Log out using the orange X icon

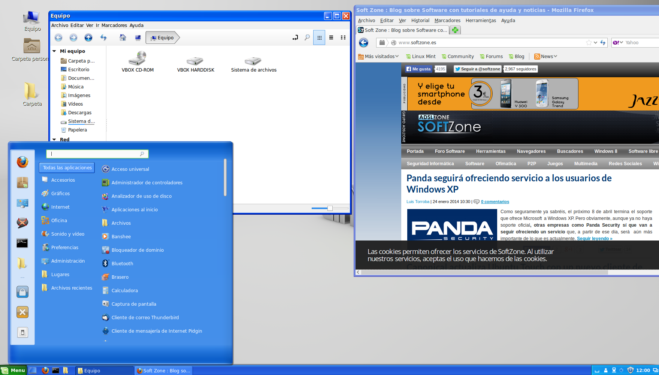tap(22, 312)
